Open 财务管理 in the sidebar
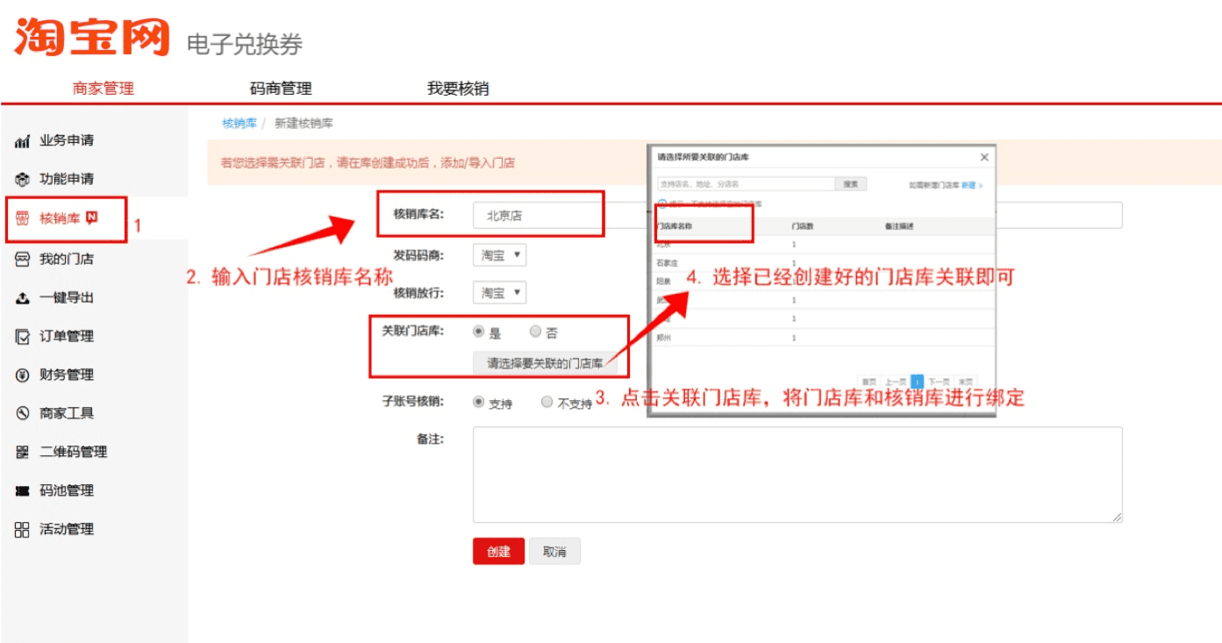1222x643 pixels. pos(67,375)
